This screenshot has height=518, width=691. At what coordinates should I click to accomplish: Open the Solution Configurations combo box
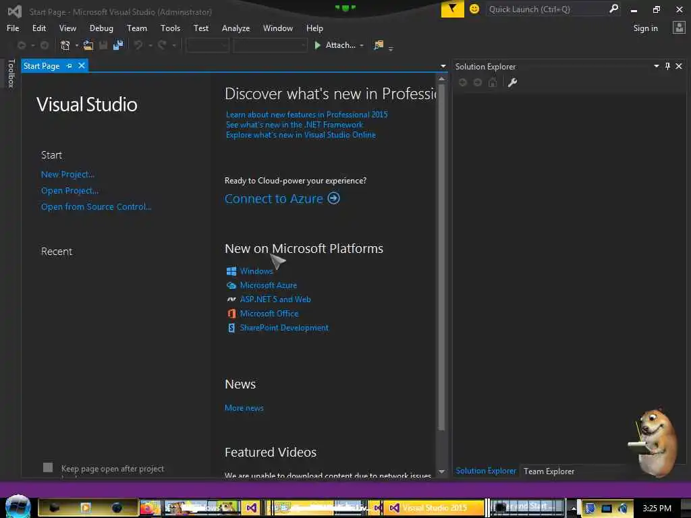208,45
